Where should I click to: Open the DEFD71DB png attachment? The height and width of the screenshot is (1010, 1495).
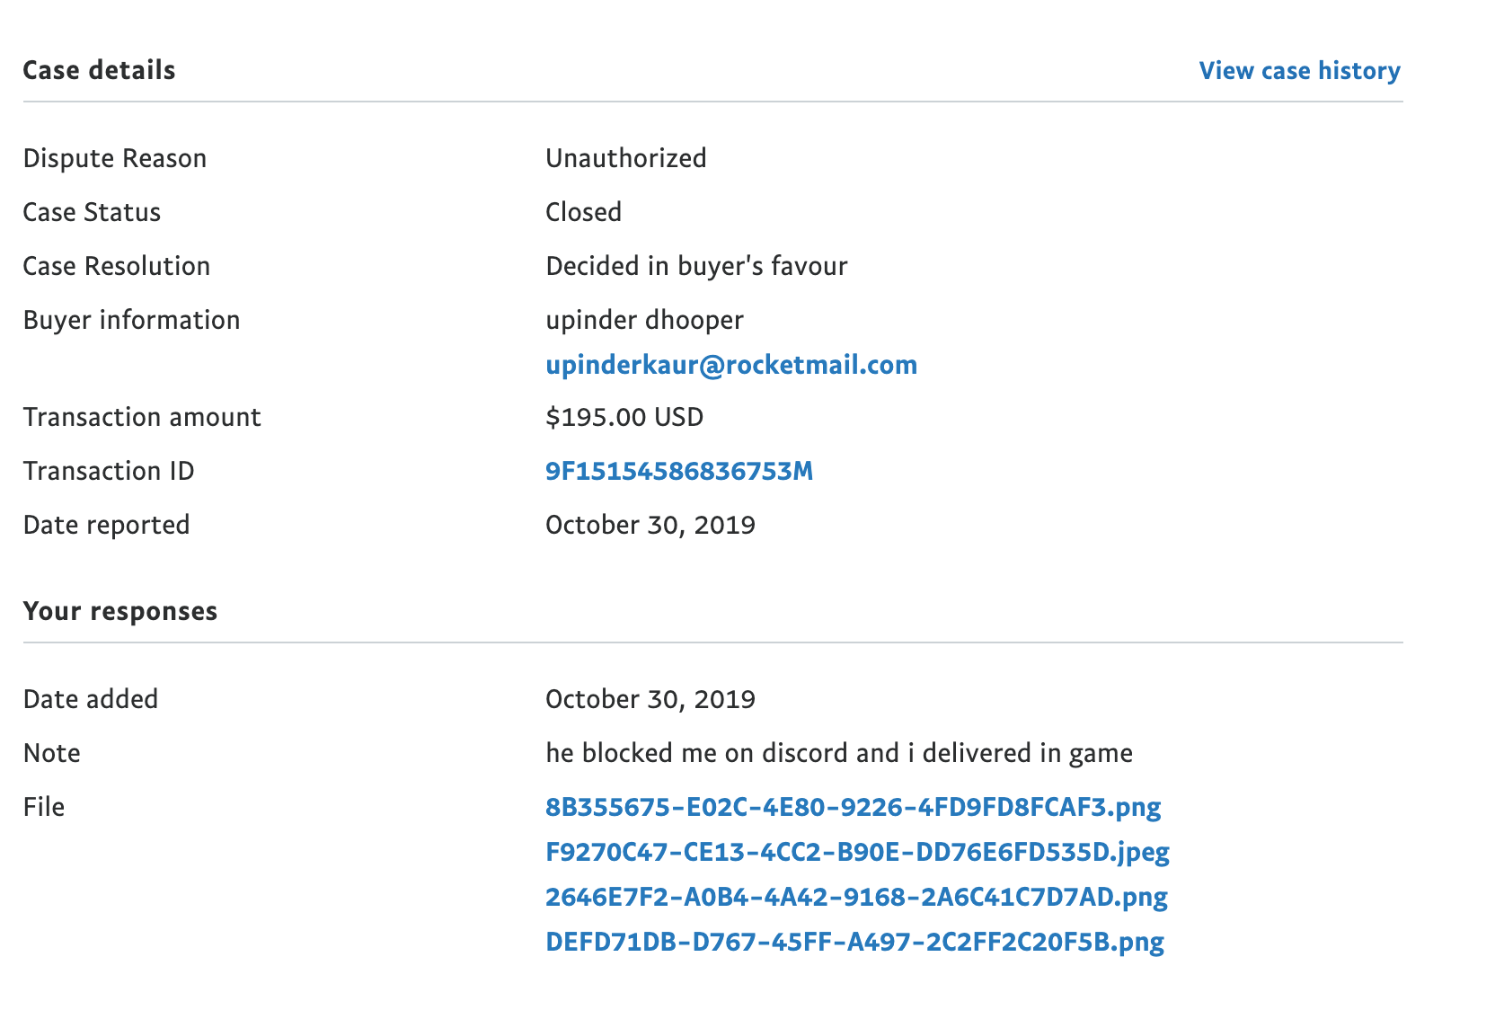[x=854, y=942]
